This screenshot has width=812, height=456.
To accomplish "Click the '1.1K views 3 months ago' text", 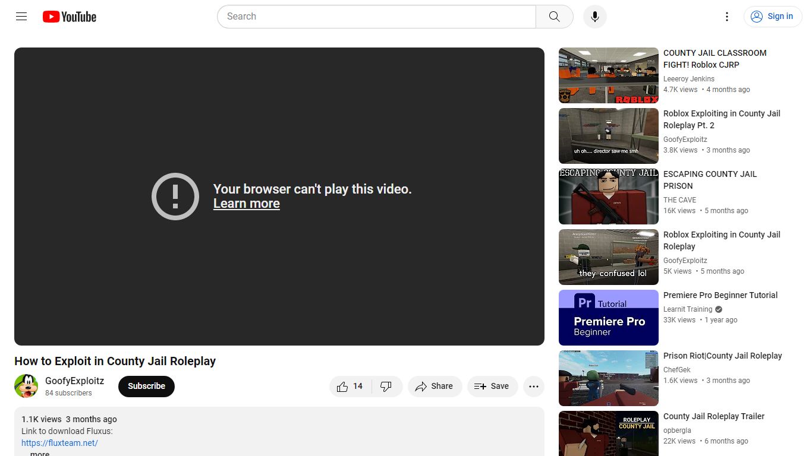I will [69, 419].
